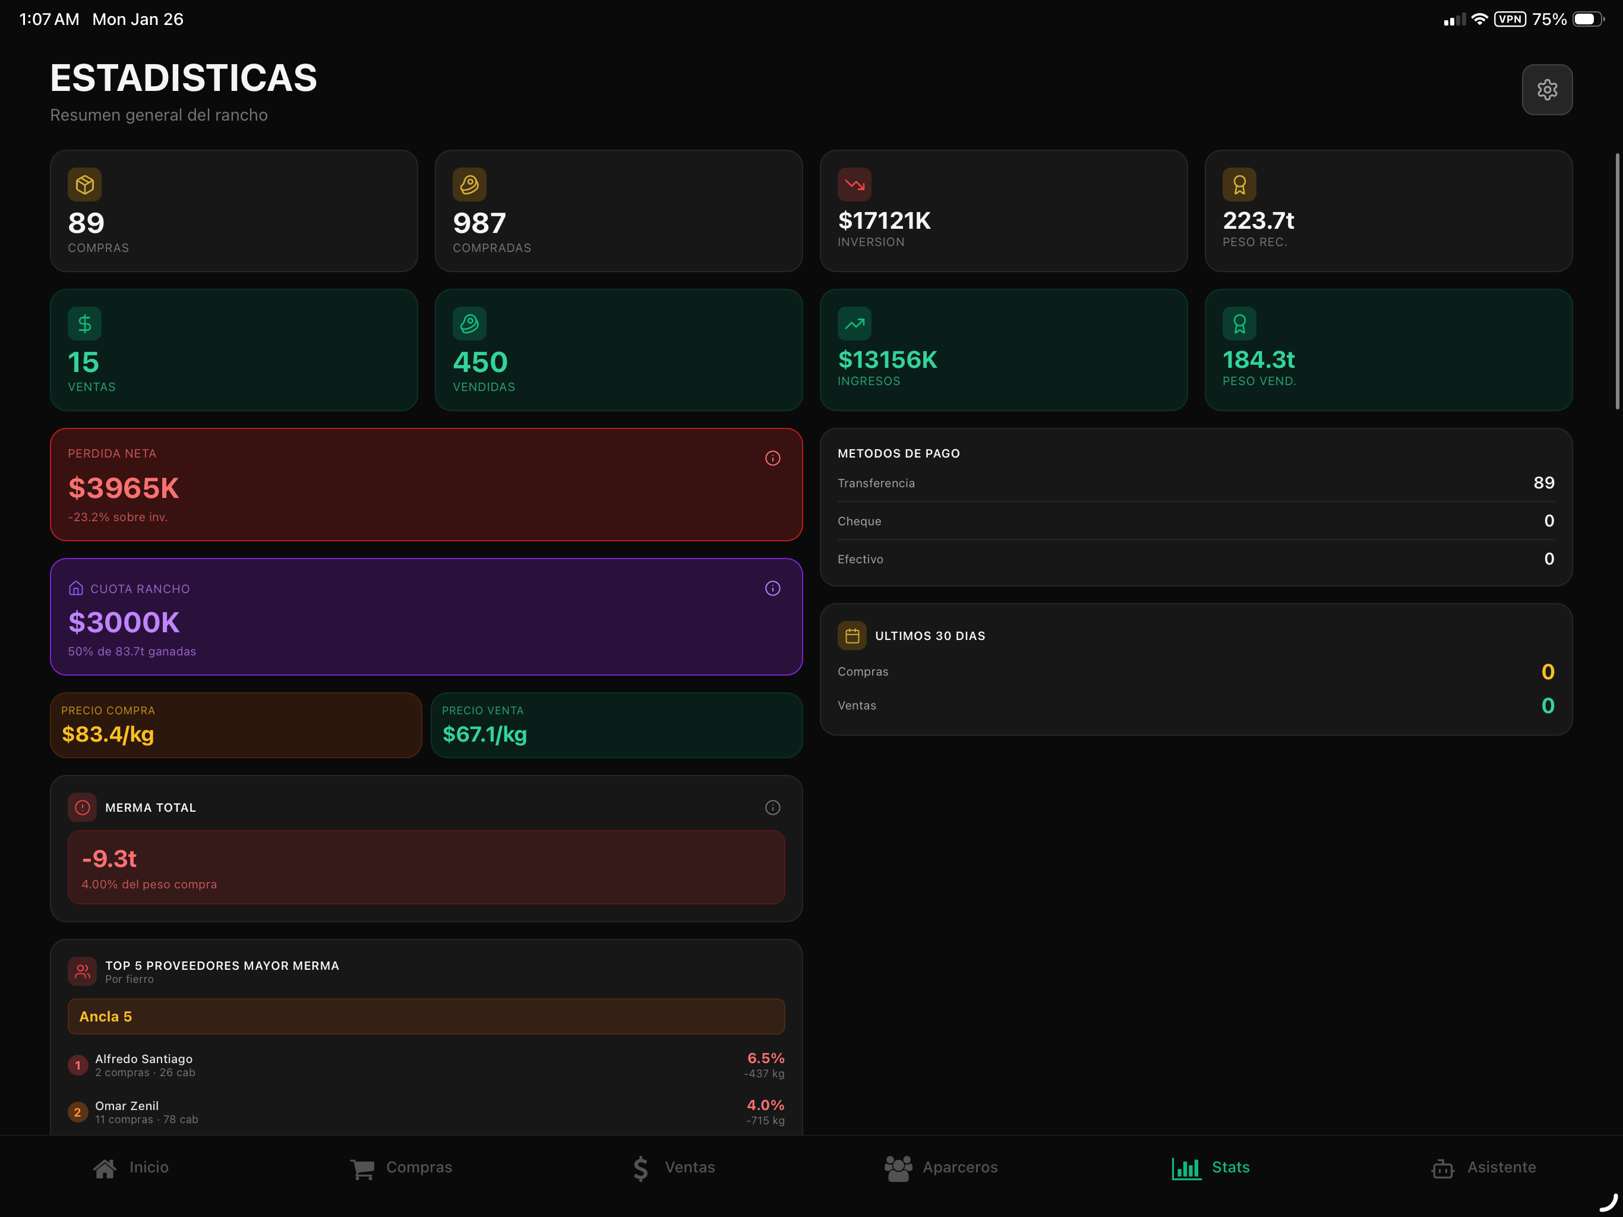Select the Stats tab

tap(1211, 1168)
